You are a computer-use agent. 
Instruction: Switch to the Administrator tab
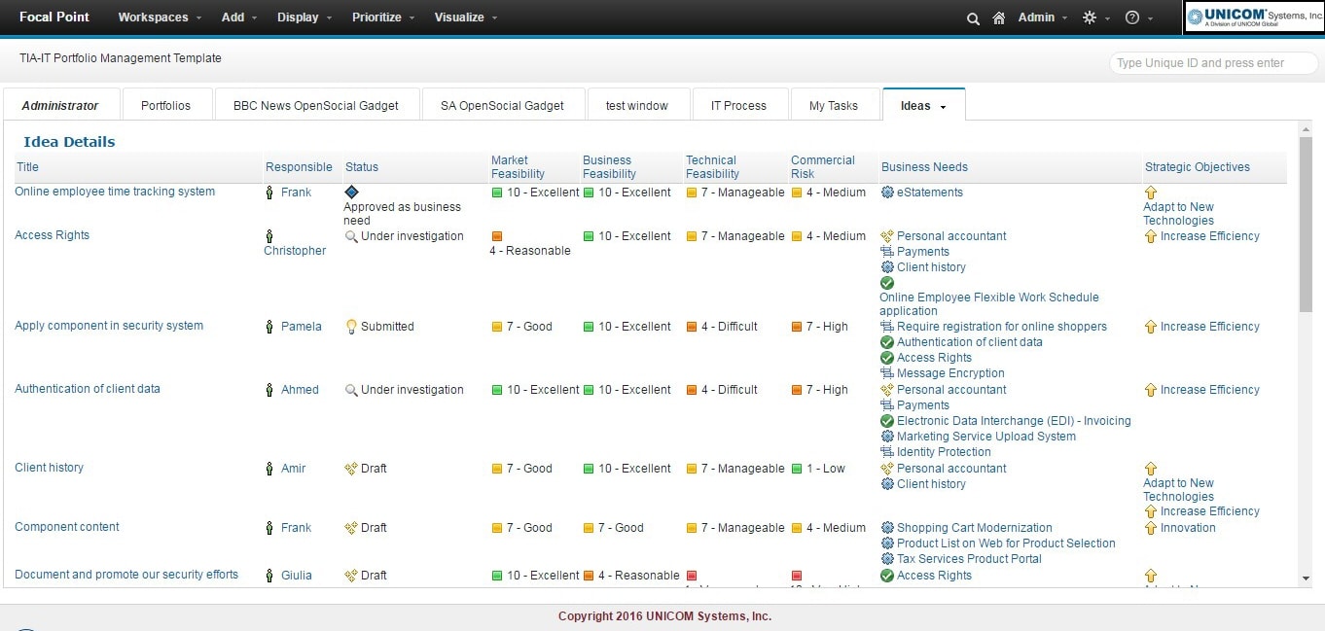point(61,105)
